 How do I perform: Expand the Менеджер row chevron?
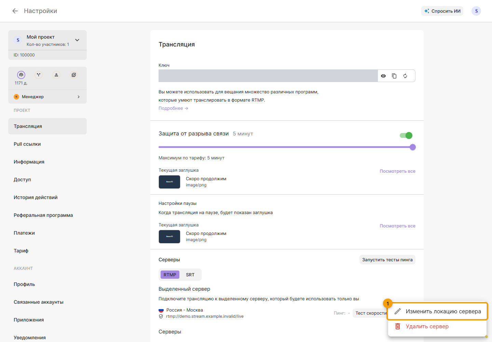pos(79,97)
